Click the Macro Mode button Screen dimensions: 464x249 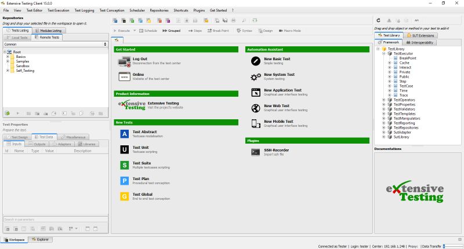click(x=289, y=31)
